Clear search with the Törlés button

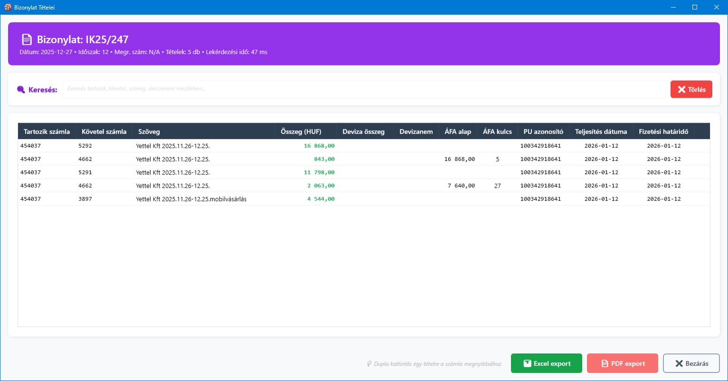pos(691,89)
